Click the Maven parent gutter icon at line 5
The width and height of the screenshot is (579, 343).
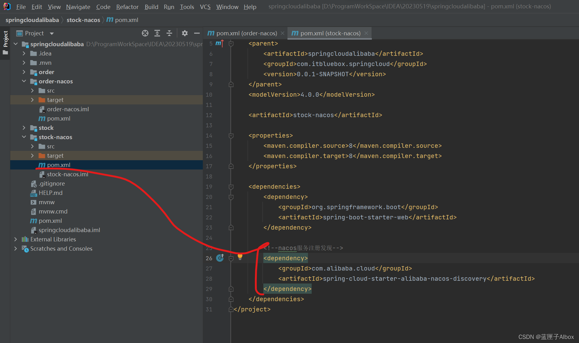(x=219, y=43)
